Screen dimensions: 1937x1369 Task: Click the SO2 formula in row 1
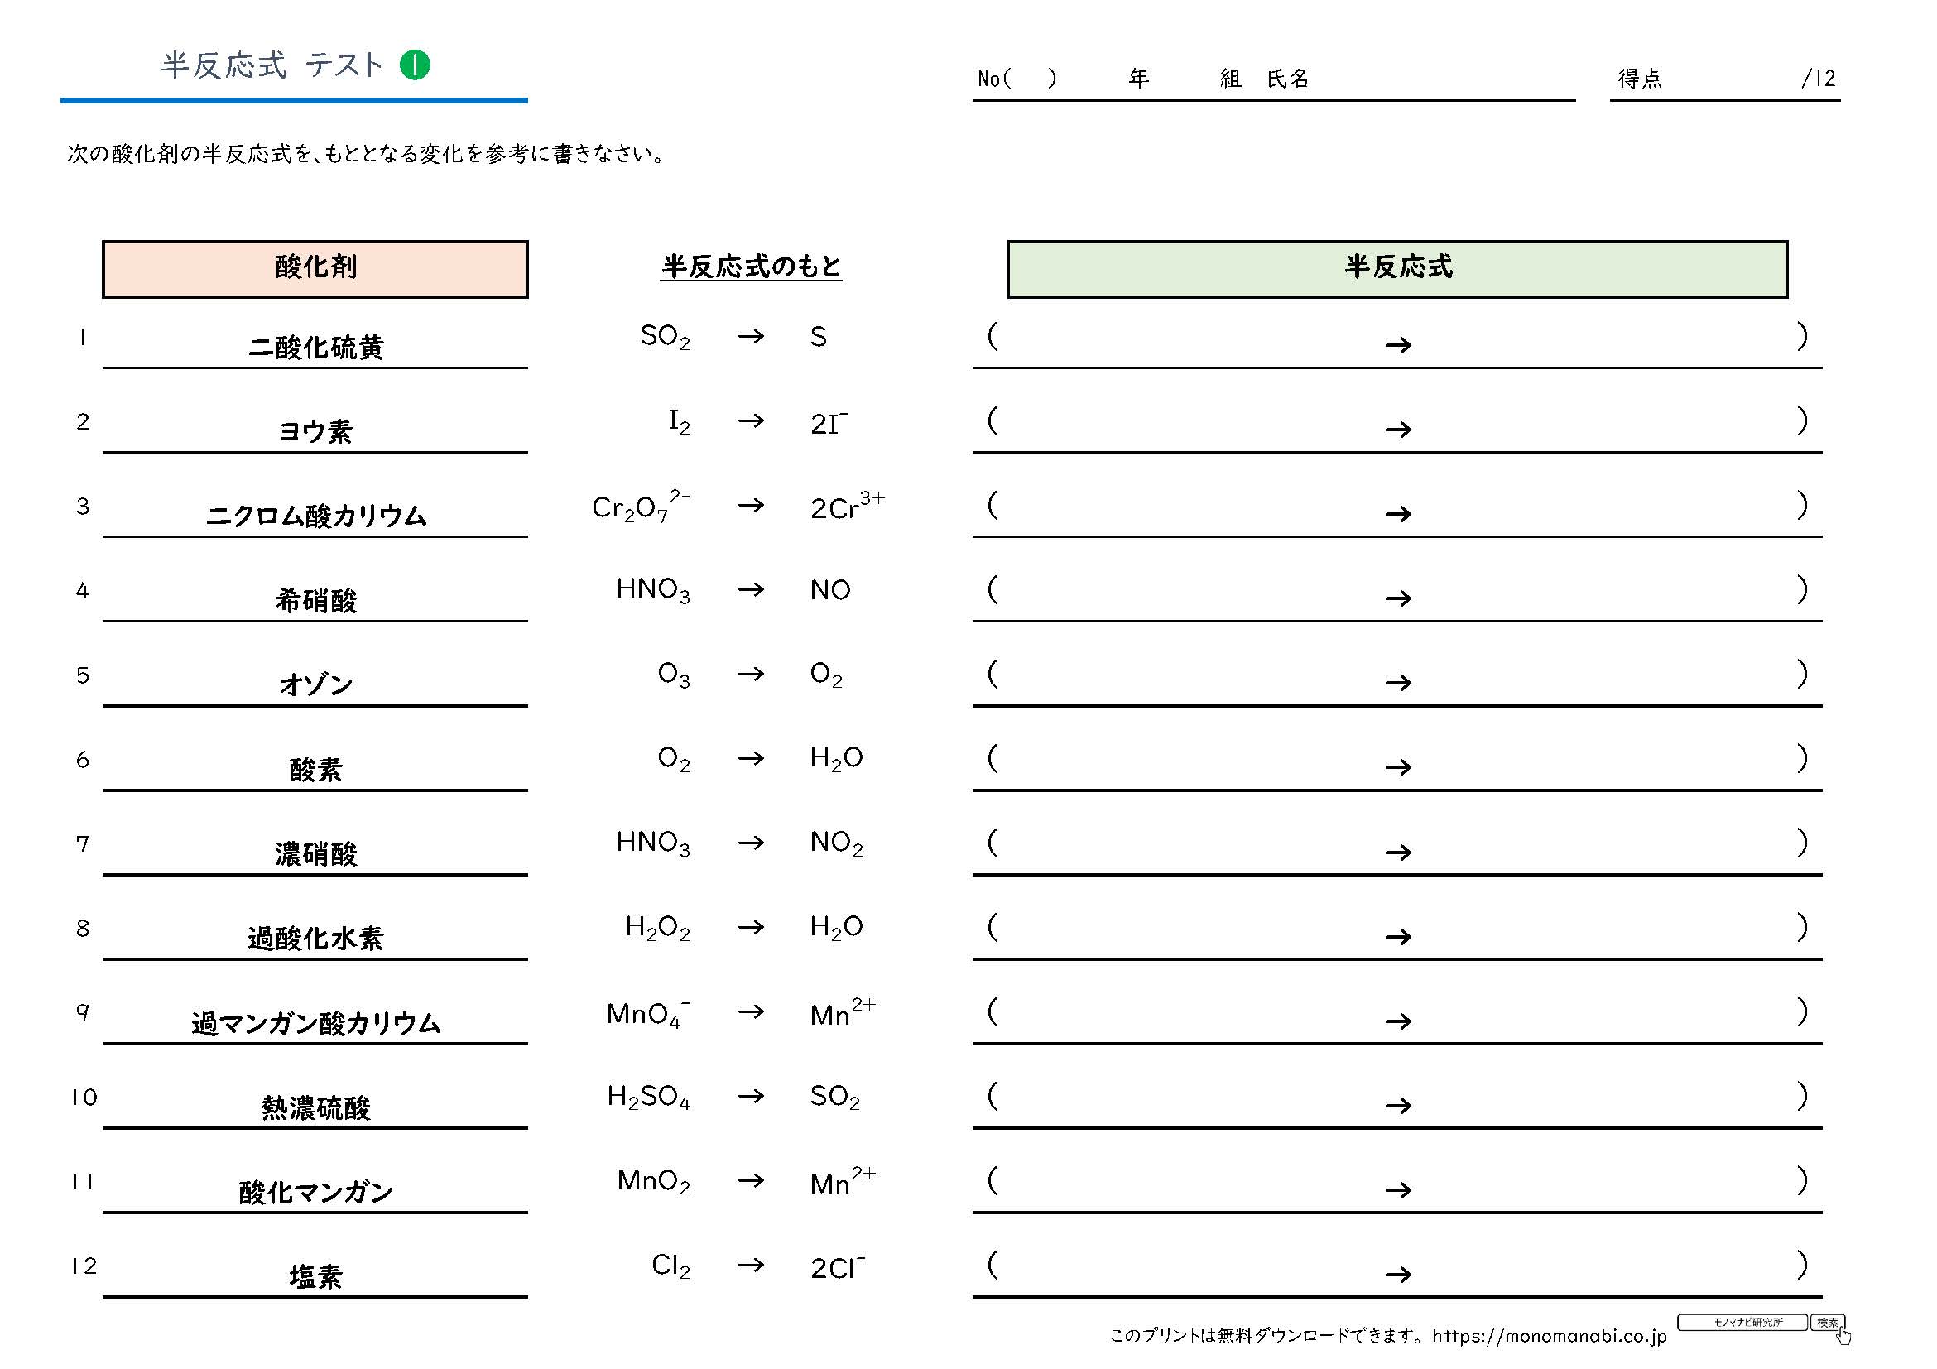click(x=665, y=337)
